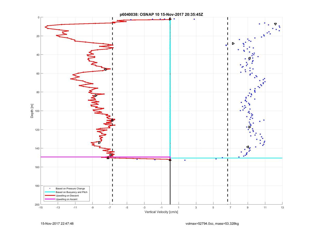Click the y-axis tick label 60
312x230 pixels.
38,74
